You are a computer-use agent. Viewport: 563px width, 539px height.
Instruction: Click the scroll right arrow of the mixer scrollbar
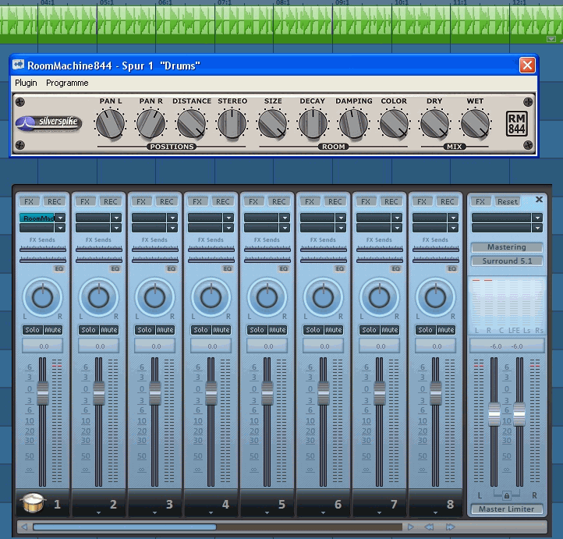click(410, 527)
